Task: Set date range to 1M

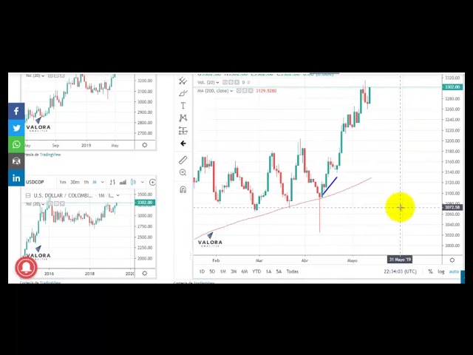Action: pyautogui.click(x=222, y=271)
